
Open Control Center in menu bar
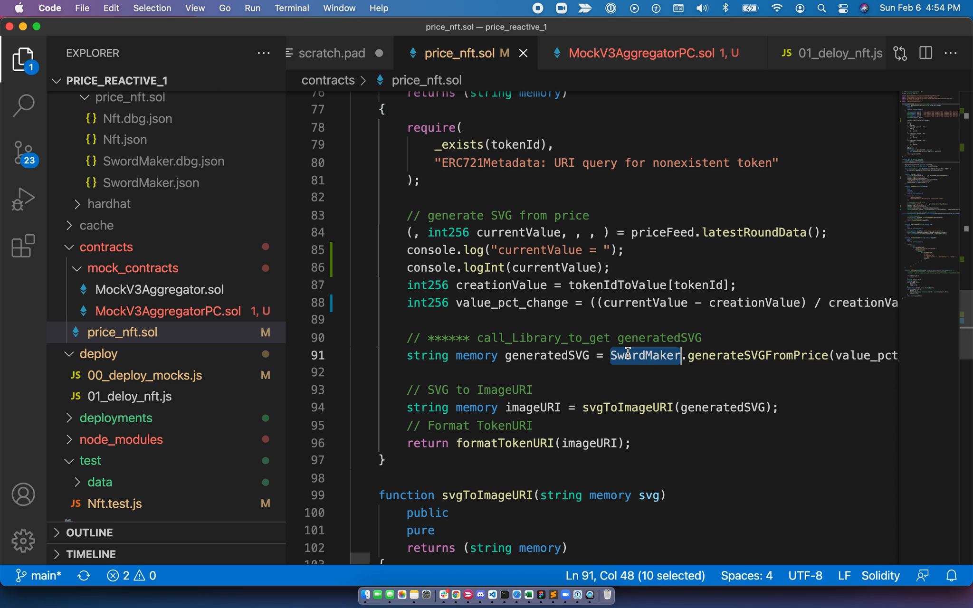point(843,8)
